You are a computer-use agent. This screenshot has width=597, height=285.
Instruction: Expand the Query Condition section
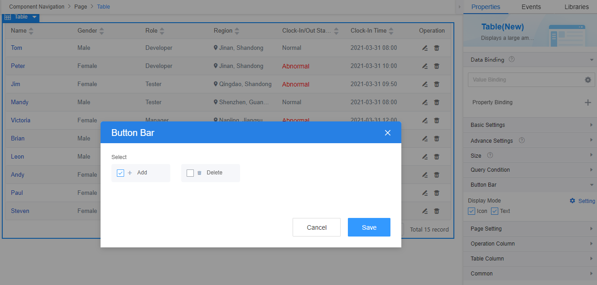(x=530, y=170)
